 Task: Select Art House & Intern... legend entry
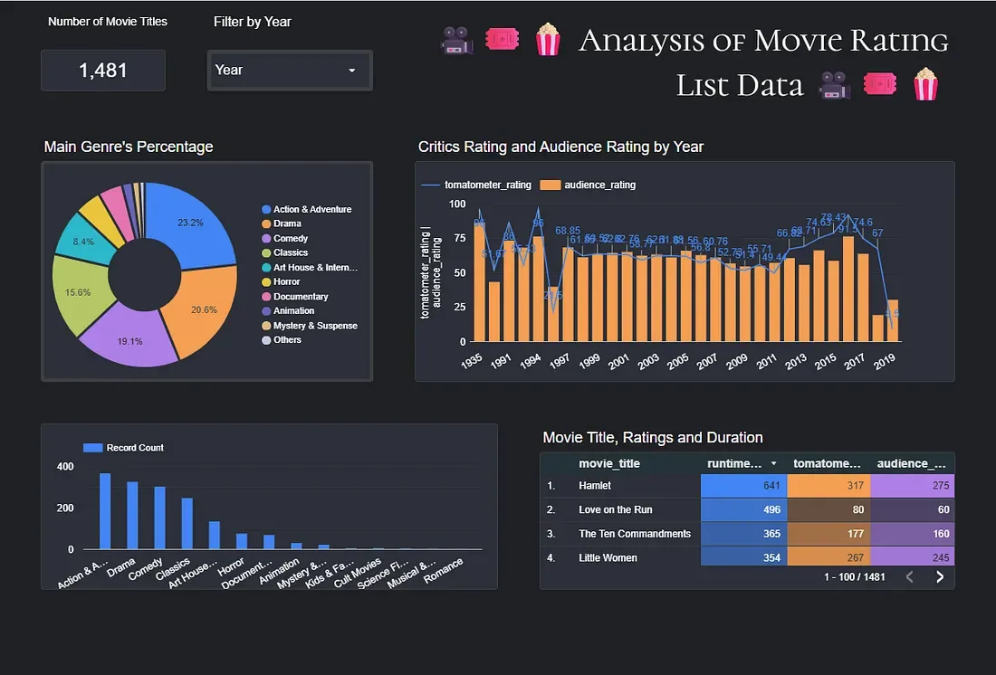[310, 267]
